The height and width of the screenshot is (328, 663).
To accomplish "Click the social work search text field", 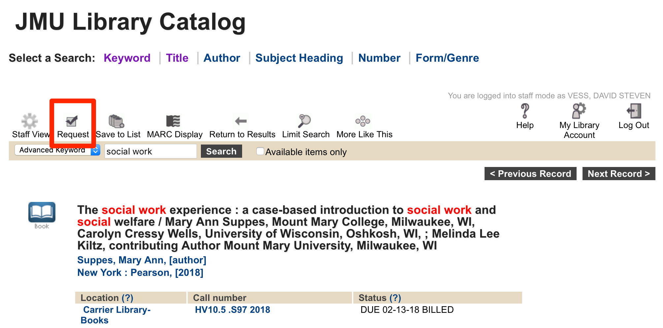I will tap(150, 151).
